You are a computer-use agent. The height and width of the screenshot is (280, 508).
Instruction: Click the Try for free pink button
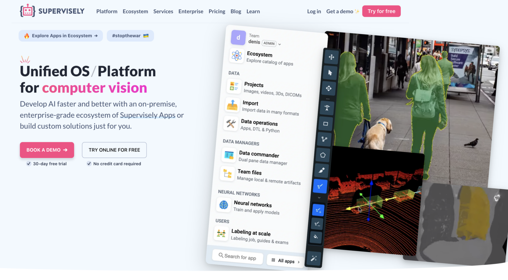pos(381,11)
